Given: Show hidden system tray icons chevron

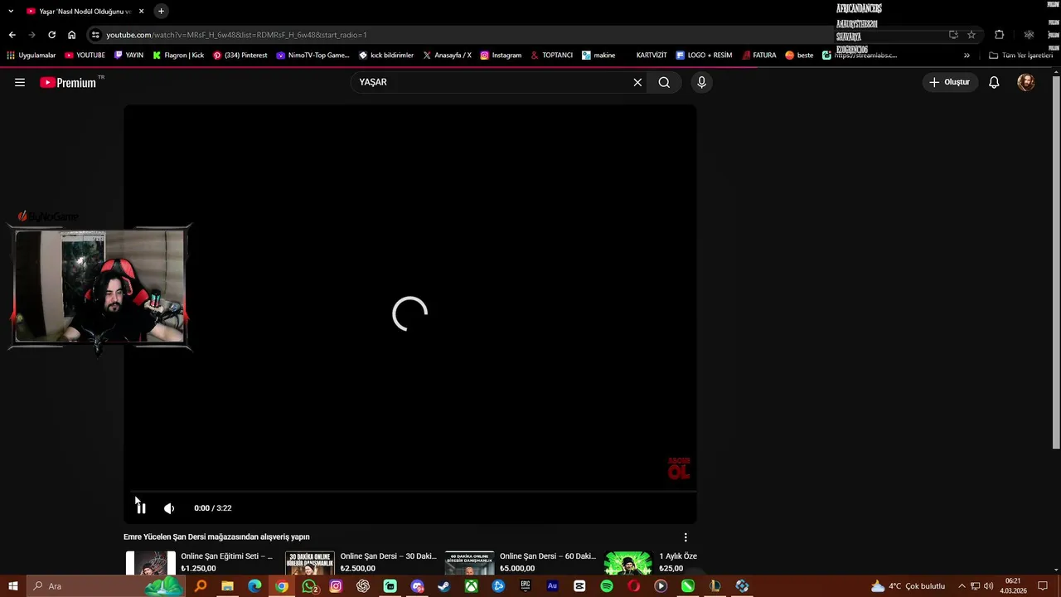Looking at the screenshot, I should pos(962,586).
